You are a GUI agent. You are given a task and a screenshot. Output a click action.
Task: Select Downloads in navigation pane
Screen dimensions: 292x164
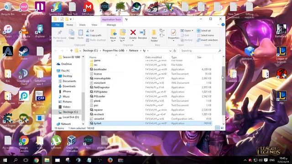click(x=69, y=86)
